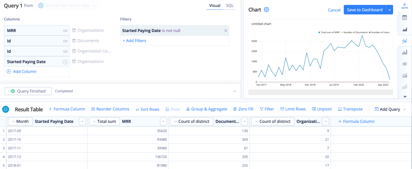Click cell 2017-09 in result table
412x169 pixels.
pos(47,131)
